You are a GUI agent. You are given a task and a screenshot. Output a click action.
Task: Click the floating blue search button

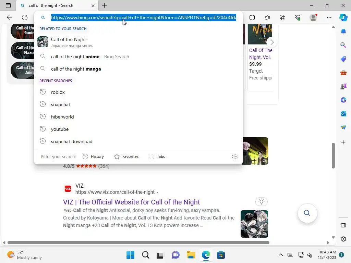307,213
